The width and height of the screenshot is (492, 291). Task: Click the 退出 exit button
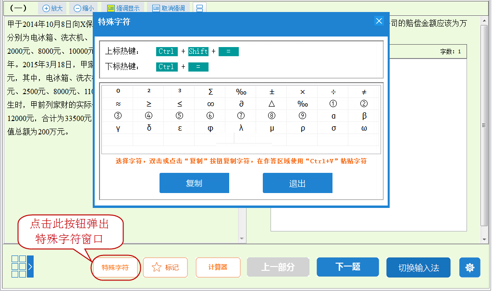pos(297,183)
